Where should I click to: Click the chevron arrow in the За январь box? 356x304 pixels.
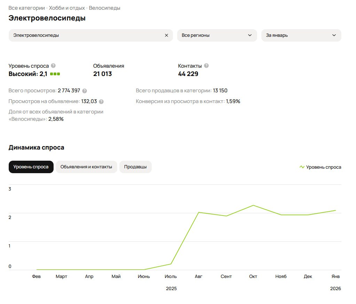tap(334, 35)
